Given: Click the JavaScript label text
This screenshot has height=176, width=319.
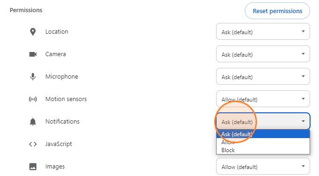Looking at the screenshot, I should click(59, 144).
